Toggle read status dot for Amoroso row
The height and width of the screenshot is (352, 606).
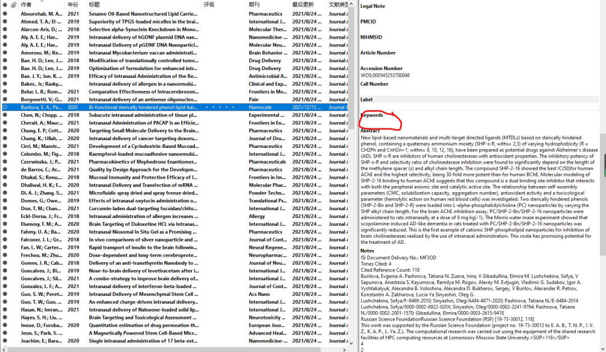[4, 53]
